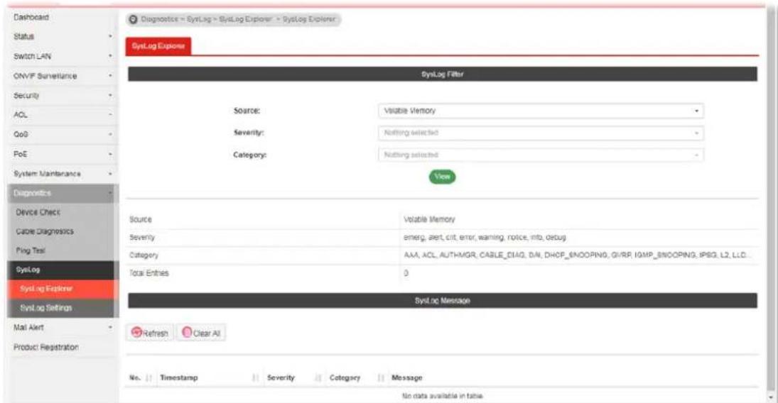Viewport: 778px width, 403px height.
Task: Open the Source dropdown
Action: [x=541, y=111]
